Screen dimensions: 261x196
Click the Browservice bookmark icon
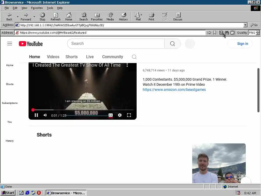215,33
